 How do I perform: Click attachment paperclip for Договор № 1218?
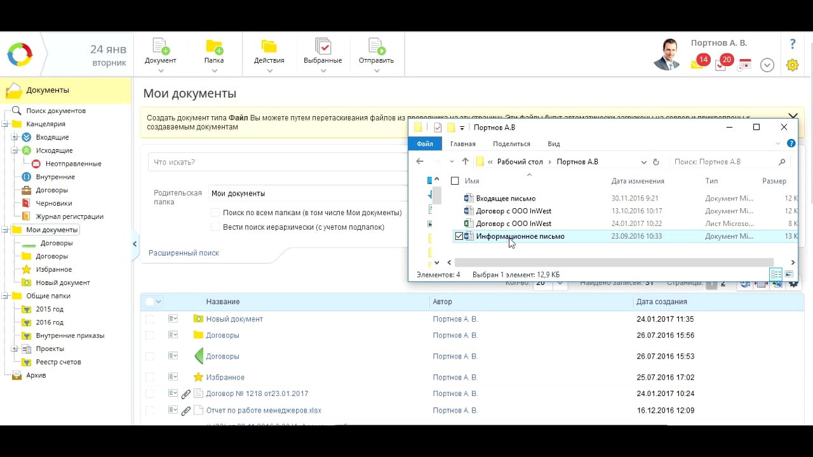tap(186, 394)
